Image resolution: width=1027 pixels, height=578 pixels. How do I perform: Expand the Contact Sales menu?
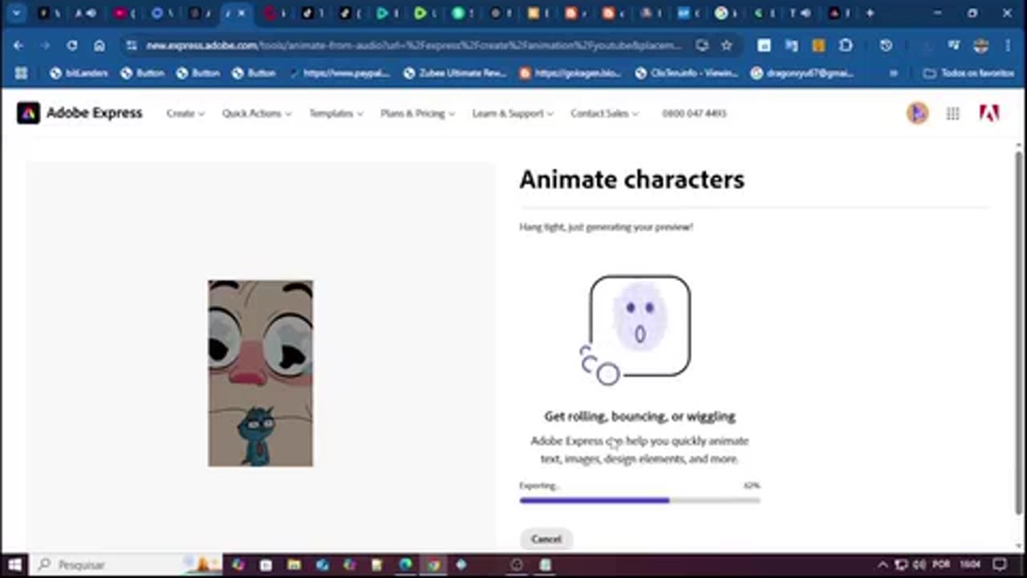point(604,113)
